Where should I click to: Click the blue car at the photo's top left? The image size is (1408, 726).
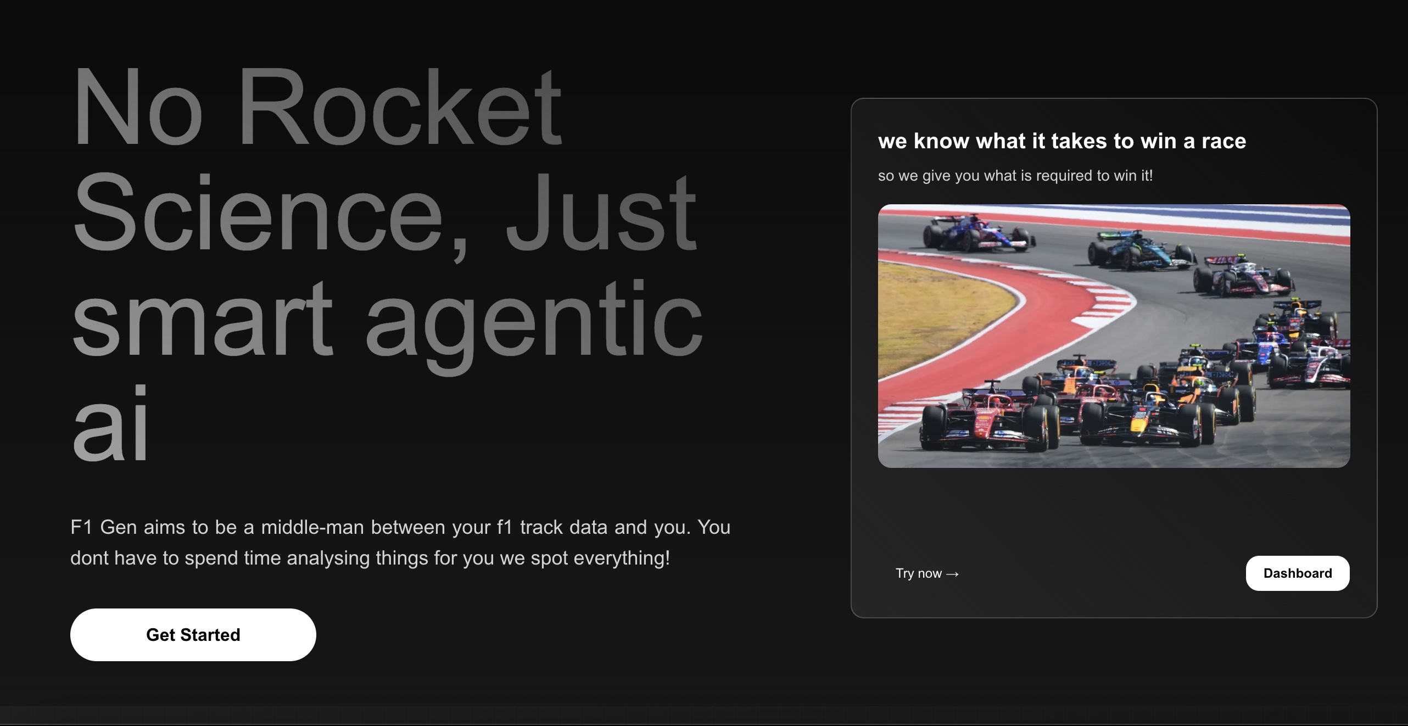tap(977, 233)
